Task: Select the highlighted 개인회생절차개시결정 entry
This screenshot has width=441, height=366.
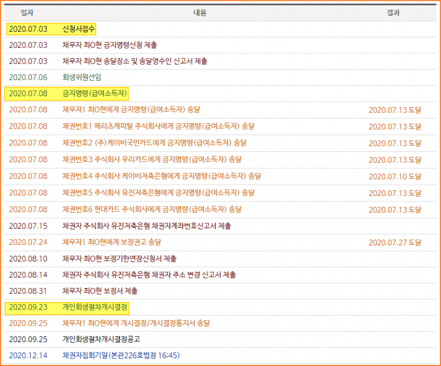Action: (x=95, y=307)
